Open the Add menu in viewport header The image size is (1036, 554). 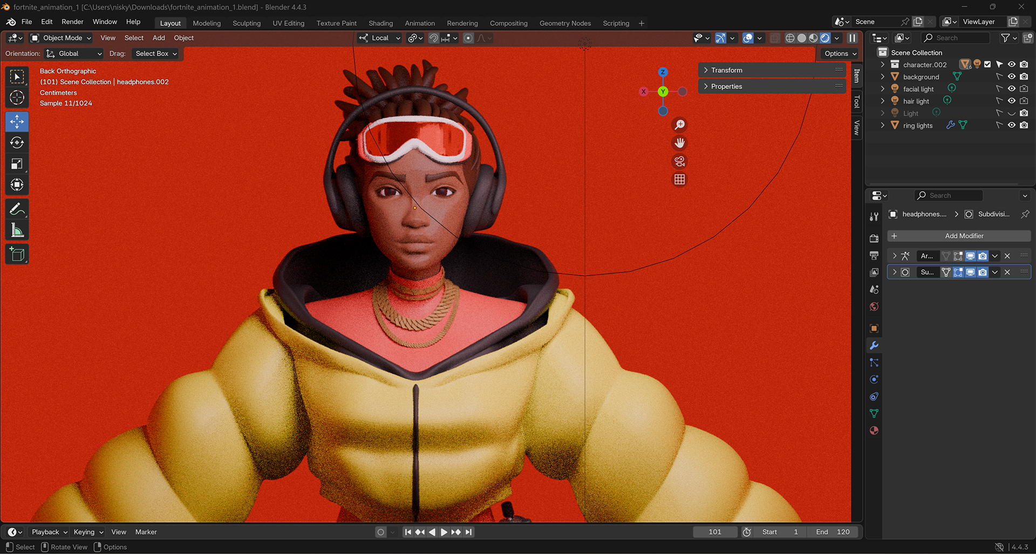pos(159,38)
